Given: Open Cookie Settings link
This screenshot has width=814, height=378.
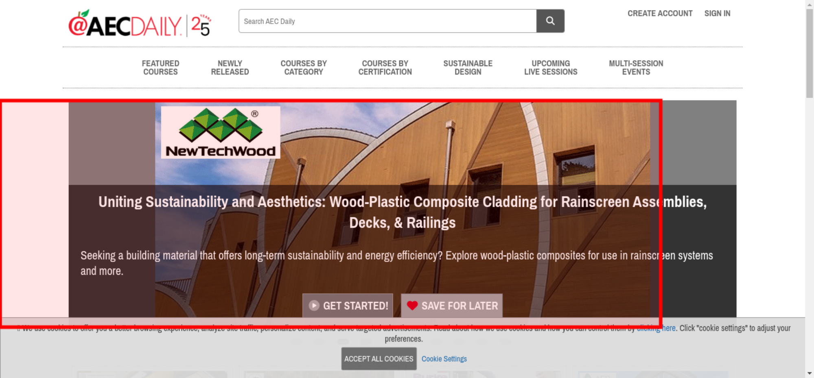Looking at the screenshot, I should 444,359.
